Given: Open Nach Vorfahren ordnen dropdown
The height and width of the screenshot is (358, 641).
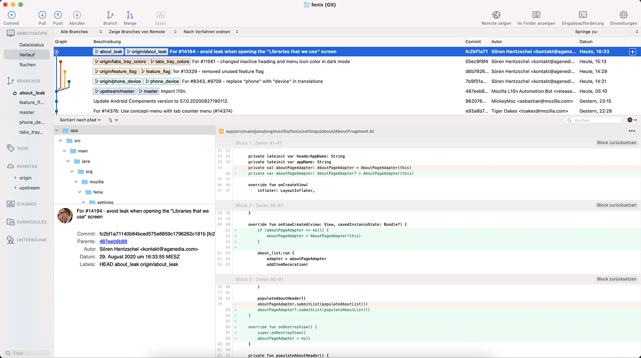Looking at the screenshot, I should click(211, 32).
